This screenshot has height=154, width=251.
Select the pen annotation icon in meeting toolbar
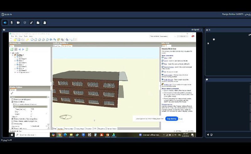pyautogui.click(x=32, y=23)
